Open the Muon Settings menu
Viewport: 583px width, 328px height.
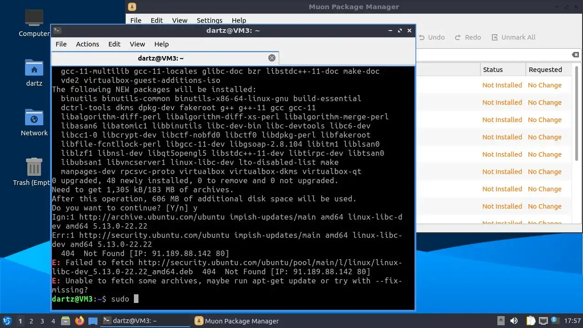coord(210,20)
